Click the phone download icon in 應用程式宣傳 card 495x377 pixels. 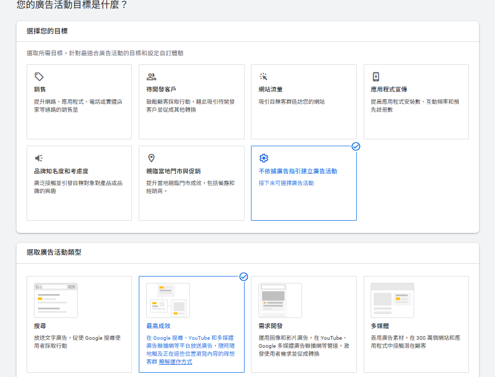376,77
